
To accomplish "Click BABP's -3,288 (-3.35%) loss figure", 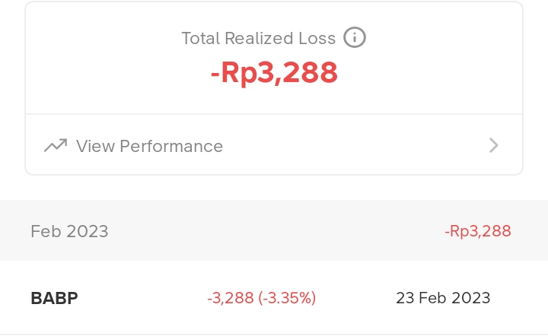I will (261, 298).
